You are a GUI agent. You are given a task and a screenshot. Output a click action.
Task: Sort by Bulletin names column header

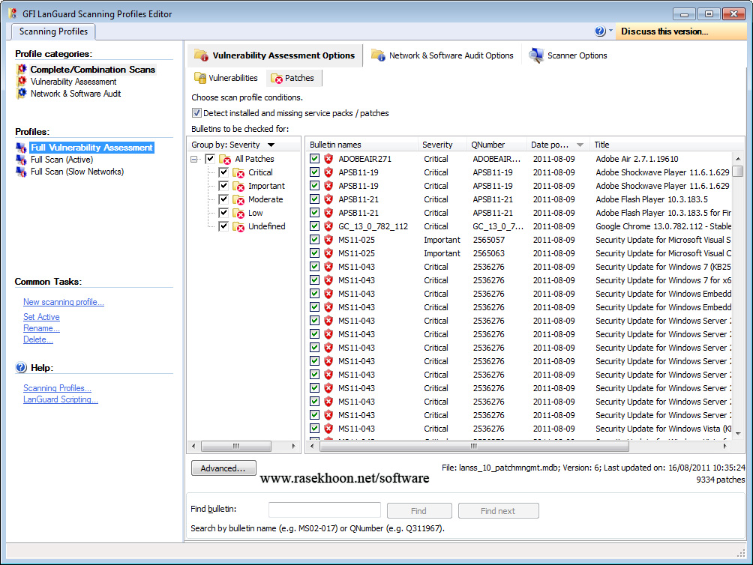point(362,145)
